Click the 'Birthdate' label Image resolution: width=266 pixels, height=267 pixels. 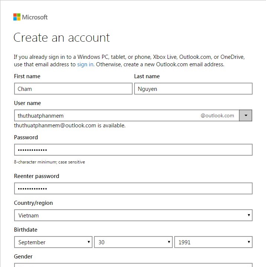click(26, 230)
